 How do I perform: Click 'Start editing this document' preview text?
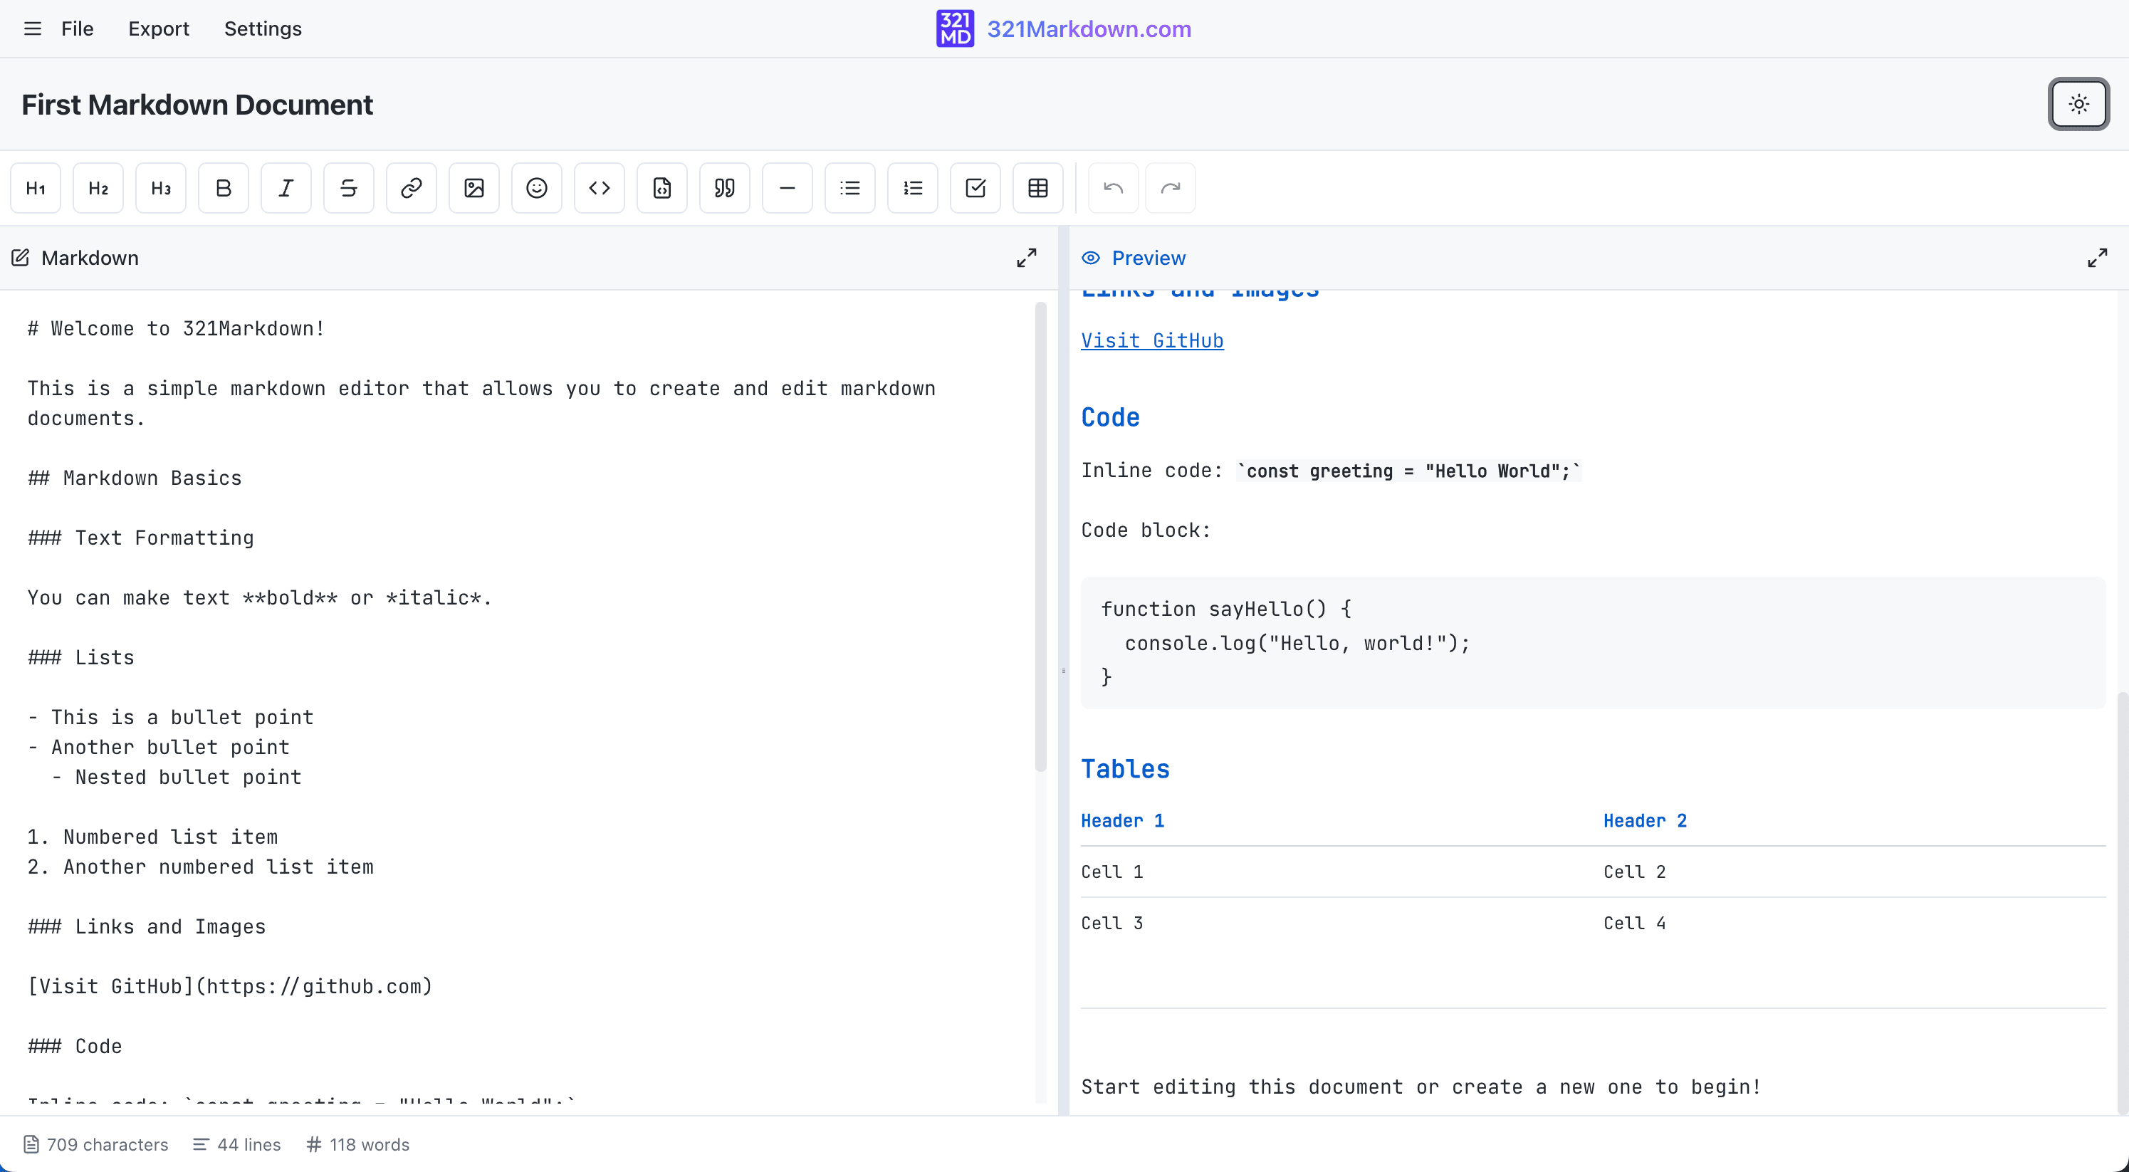[1421, 1087]
